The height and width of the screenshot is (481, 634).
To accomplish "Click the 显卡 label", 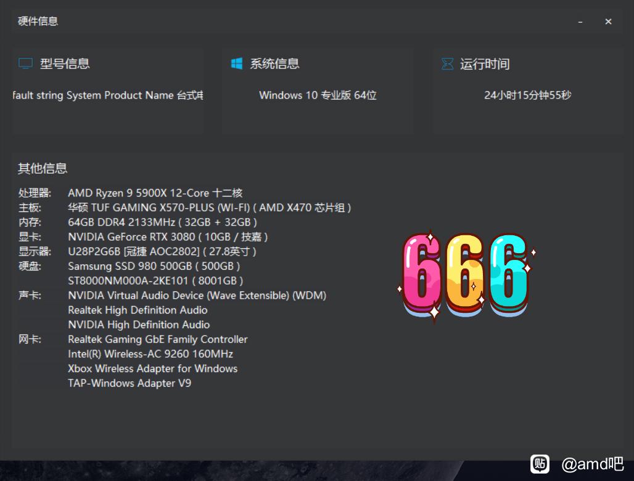I will point(30,236).
